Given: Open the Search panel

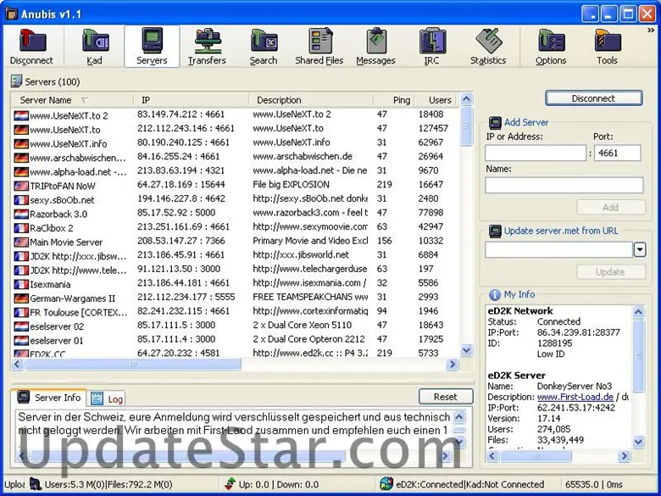Looking at the screenshot, I should [264, 47].
